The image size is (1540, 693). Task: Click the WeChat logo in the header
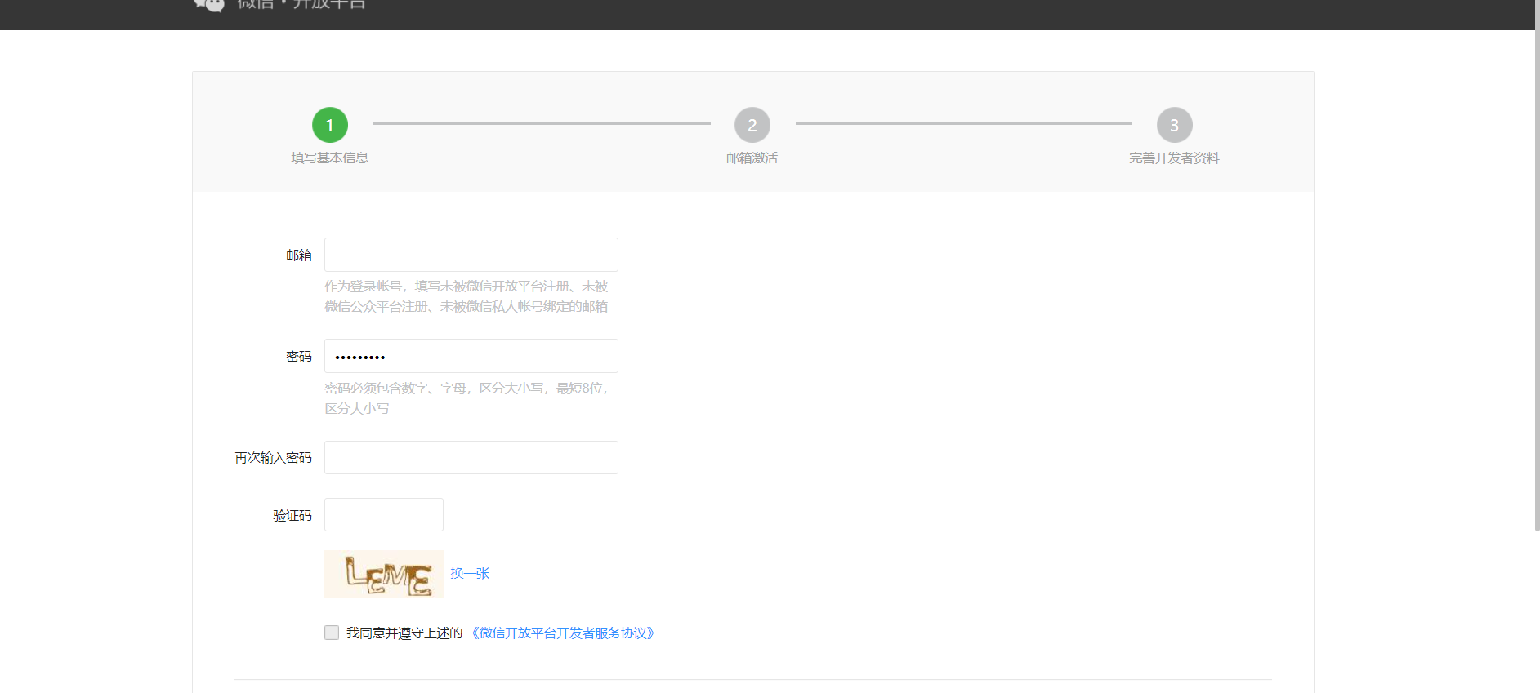pos(209,5)
